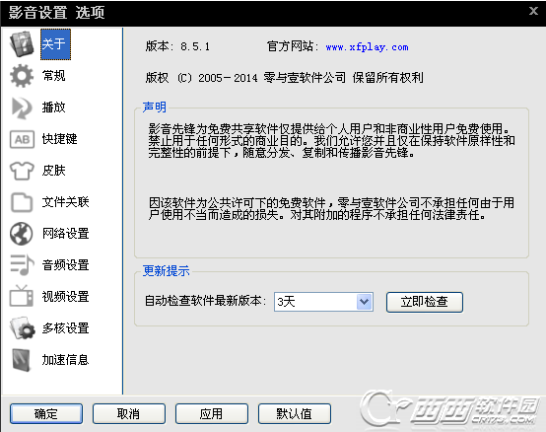Click the 因该软件为公共许可 disclaimer paragraph

click(331, 209)
